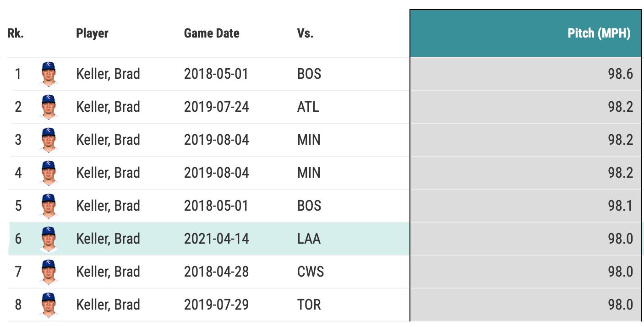
Task: Click the 2019-07-29 game date cell
Action: [x=216, y=305]
